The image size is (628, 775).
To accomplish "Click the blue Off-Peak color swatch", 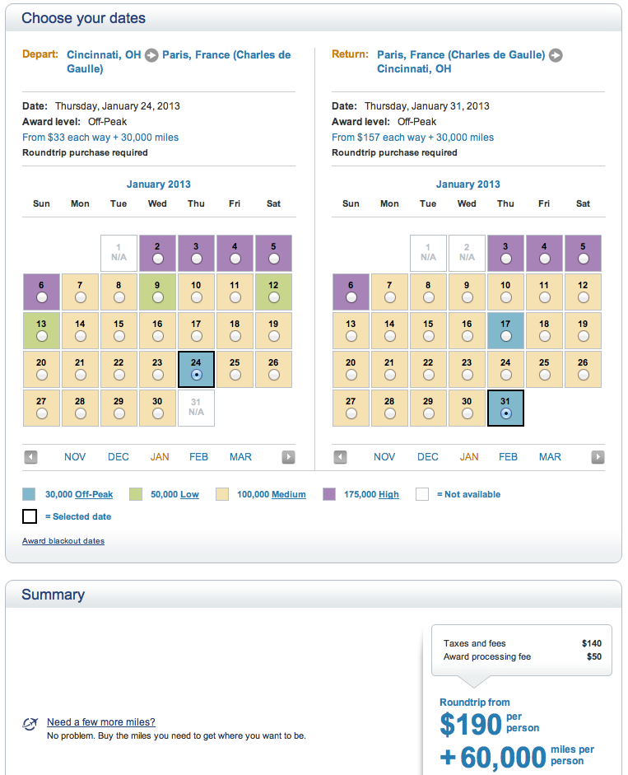I will pyautogui.click(x=30, y=494).
